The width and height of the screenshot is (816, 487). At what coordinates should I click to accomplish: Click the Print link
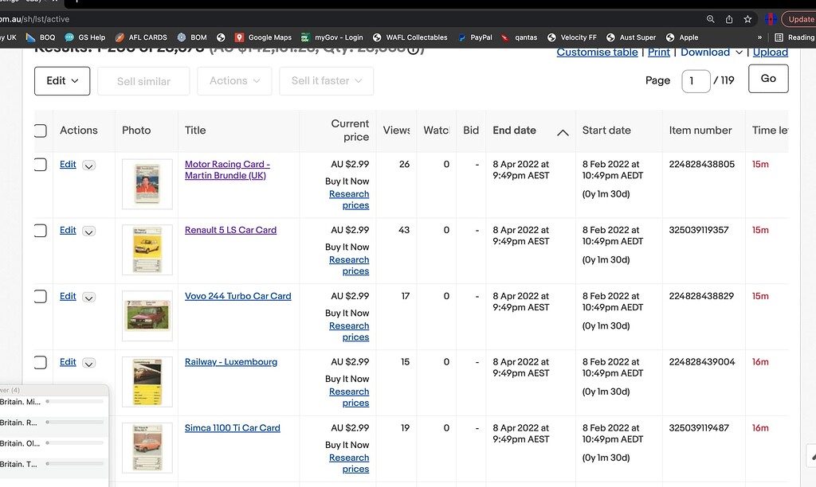pyautogui.click(x=659, y=53)
